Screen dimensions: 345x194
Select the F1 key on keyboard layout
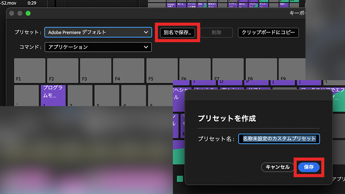tap(30, 71)
